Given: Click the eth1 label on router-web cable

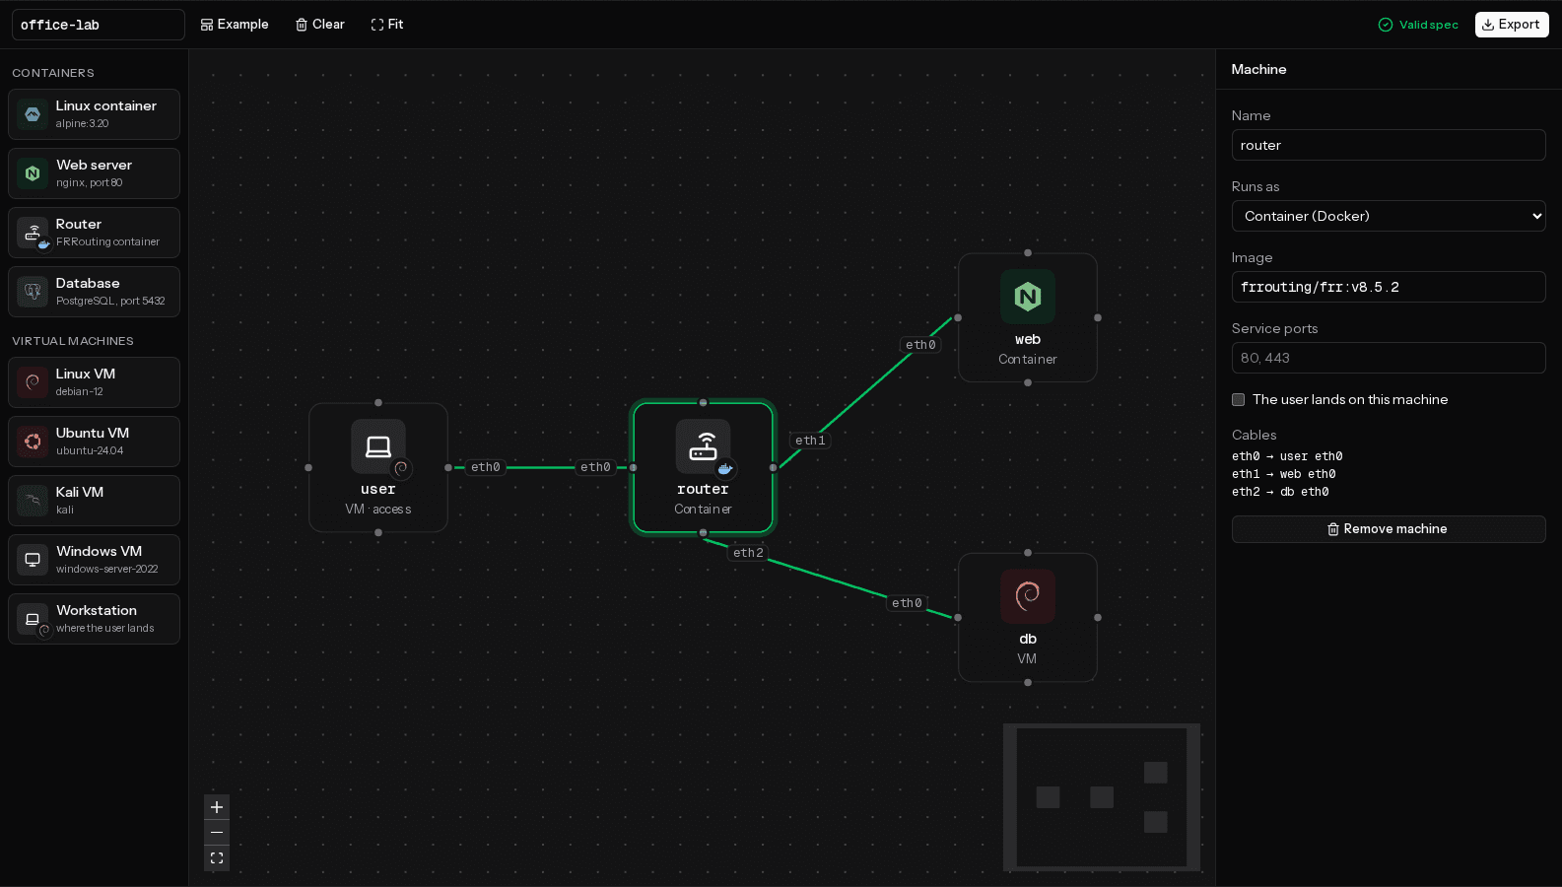Looking at the screenshot, I should tap(810, 441).
